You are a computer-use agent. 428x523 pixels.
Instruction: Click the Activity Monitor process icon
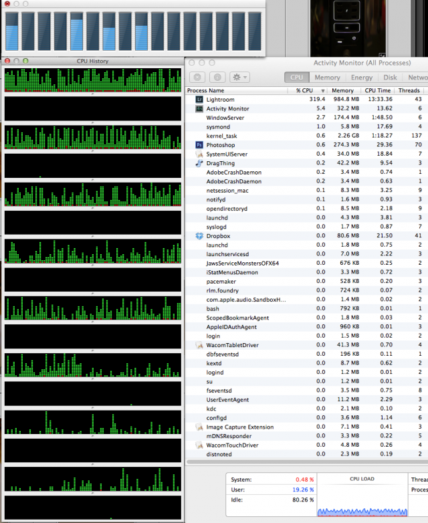[199, 108]
